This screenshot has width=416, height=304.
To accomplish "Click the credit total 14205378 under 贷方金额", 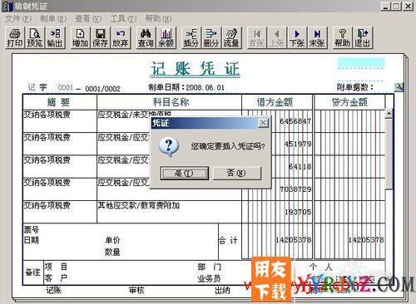I will coord(366,240).
